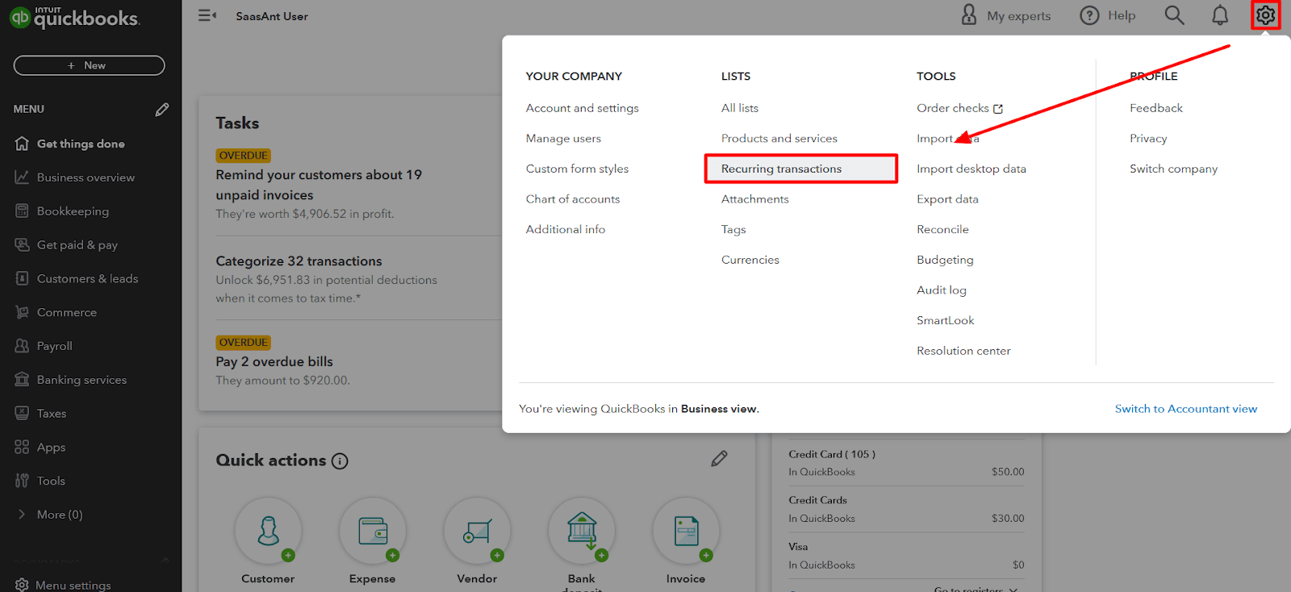1291x592 pixels.
Task: Open the Business overview chart icon
Action: point(22,177)
